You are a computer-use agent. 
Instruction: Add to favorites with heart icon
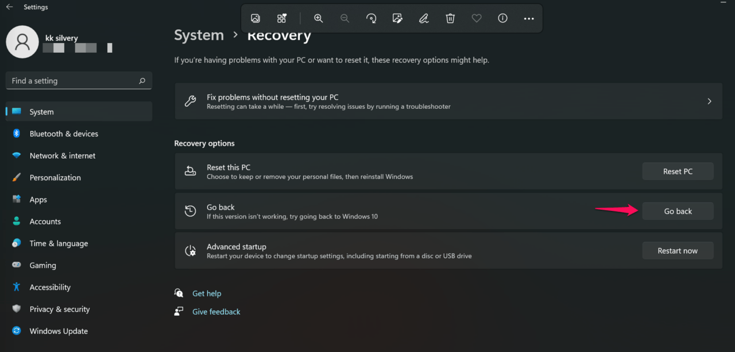click(476, 18)
